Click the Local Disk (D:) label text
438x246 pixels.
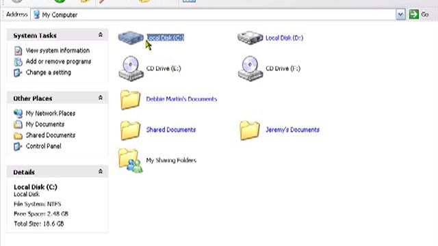(x=285, y=38)
